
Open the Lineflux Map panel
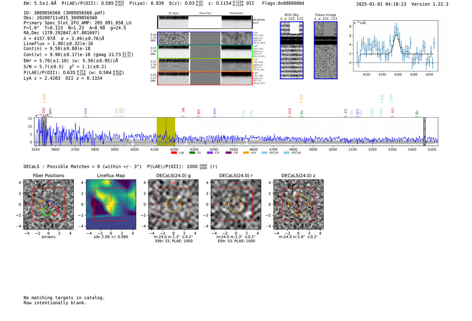pos(111,205)
